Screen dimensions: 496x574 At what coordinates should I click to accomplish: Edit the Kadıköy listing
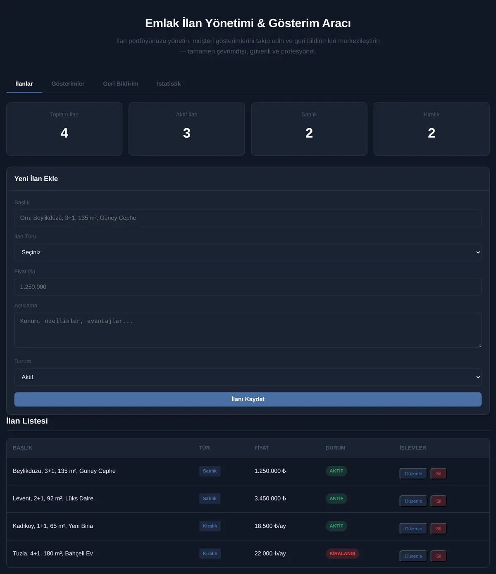coord(413,529)
